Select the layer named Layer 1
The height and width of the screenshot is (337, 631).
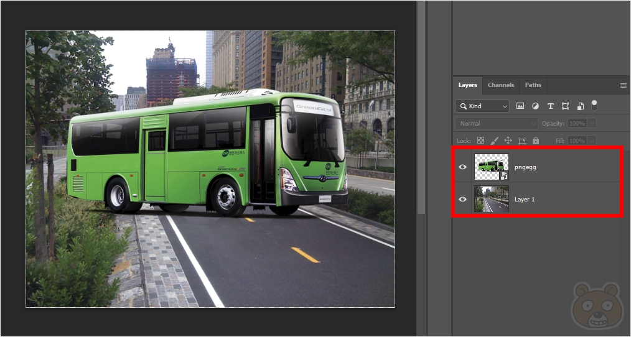pos(525,199)
